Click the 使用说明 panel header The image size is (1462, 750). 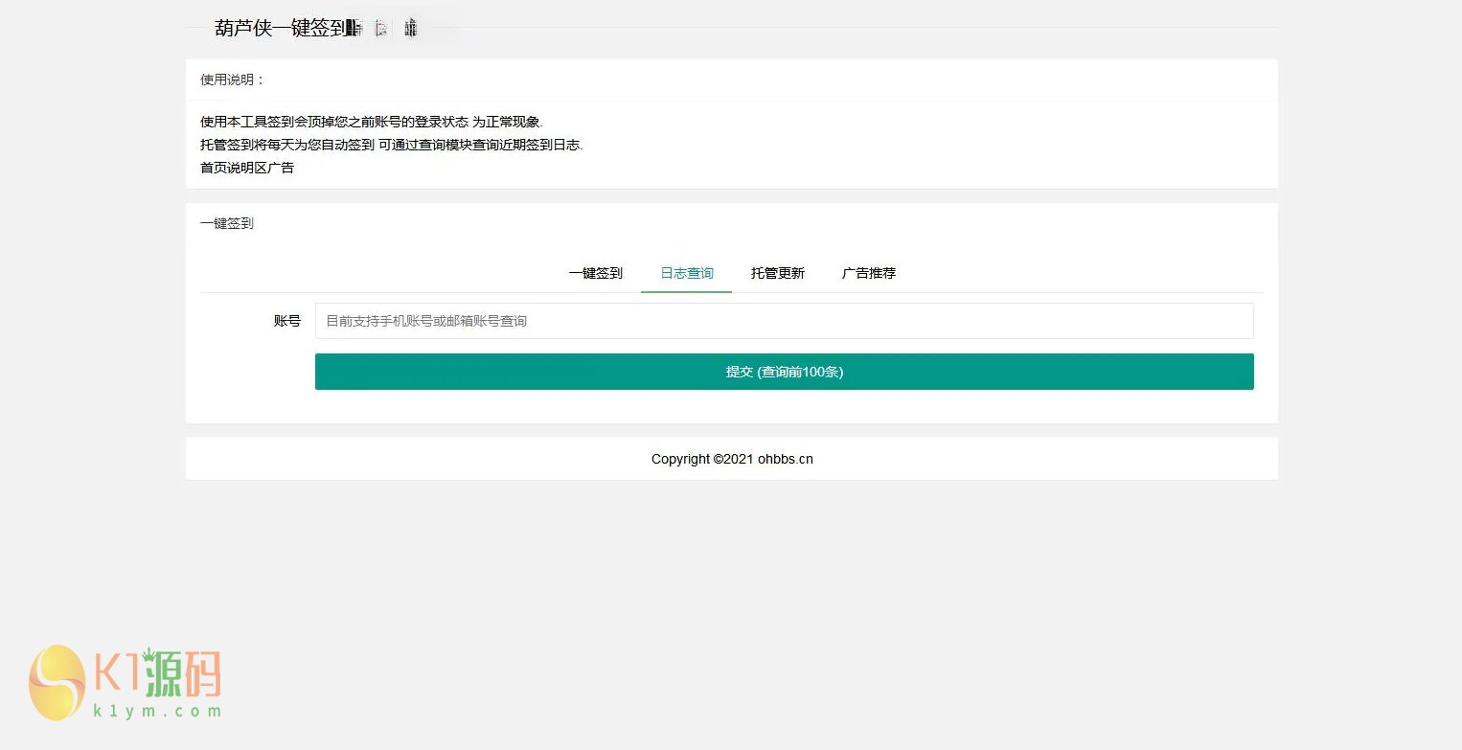[232, 80]
